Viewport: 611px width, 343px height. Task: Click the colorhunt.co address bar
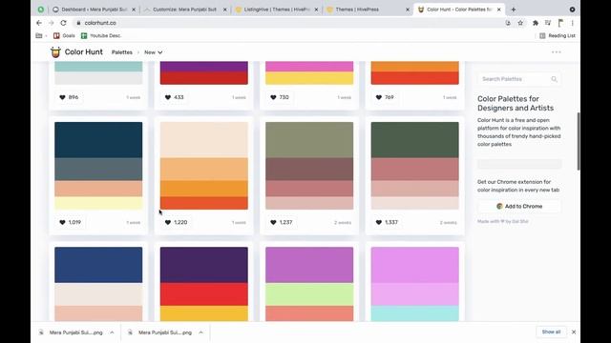pos(288,23)
